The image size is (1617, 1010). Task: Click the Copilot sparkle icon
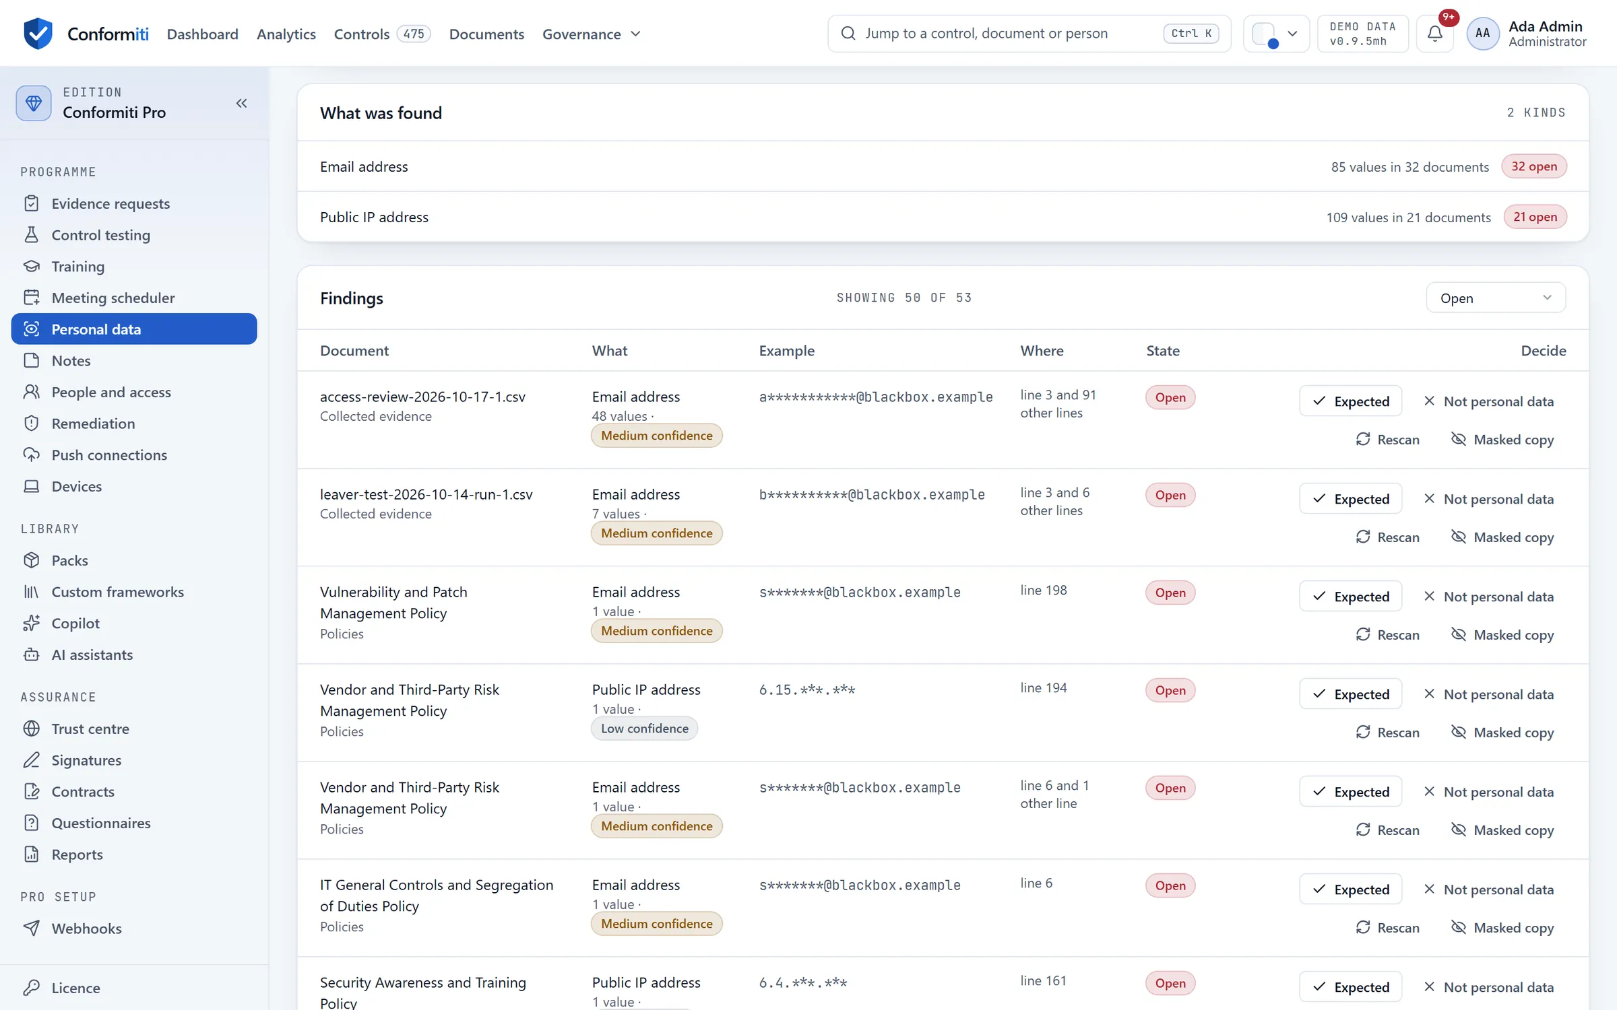[32, 623]
